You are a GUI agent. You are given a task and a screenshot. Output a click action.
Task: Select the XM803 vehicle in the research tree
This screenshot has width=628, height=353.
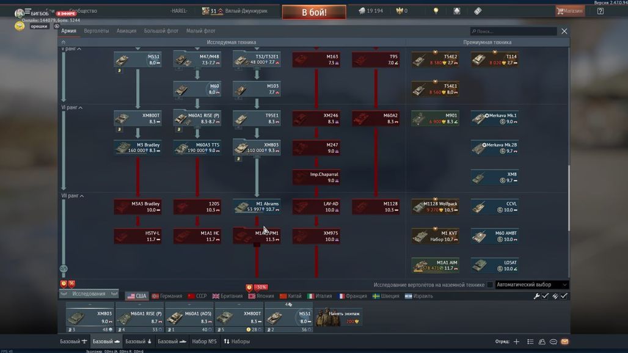(257, 148)
